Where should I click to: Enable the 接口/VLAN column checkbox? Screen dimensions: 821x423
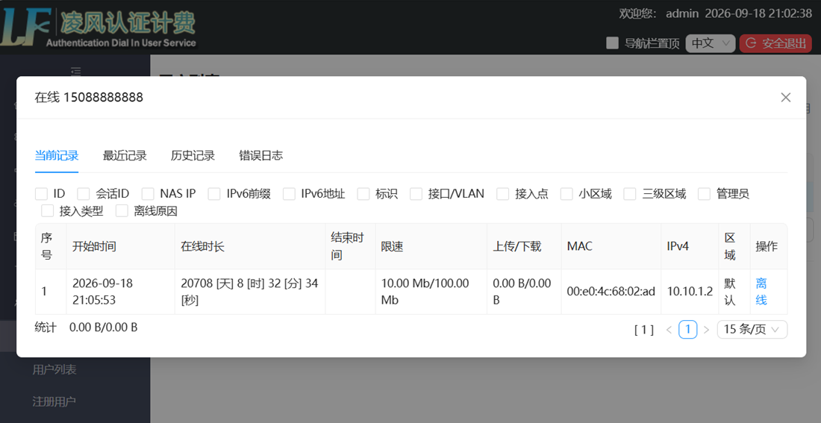coord(416,194)
